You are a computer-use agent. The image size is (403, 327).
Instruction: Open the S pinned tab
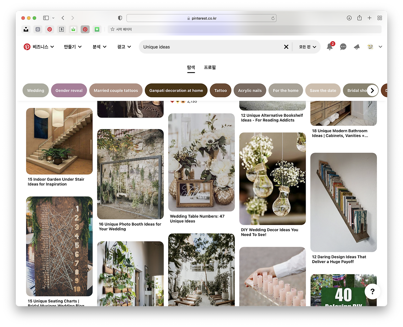coord(61,29)
